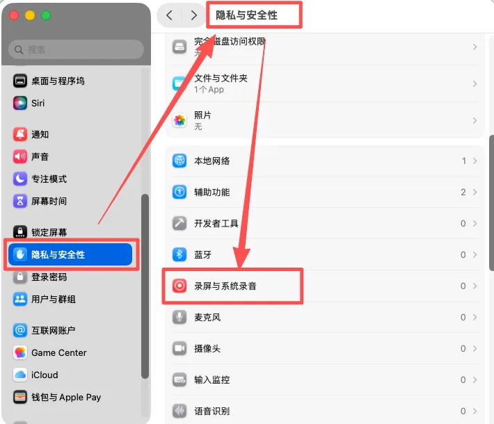Image resolution: width=494 pixels, height=424 pixels.
Task: Click the Photos (照片) flower icon
Action: 180,120
